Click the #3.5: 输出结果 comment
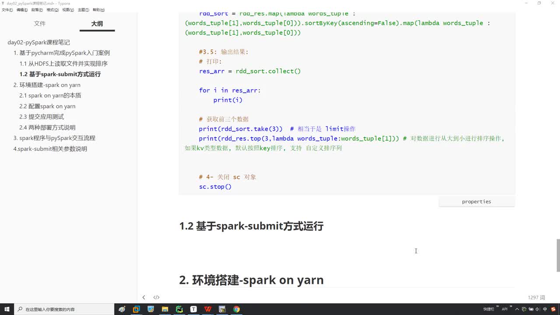Viewport: 560px width, 315px height. point(224,52)
